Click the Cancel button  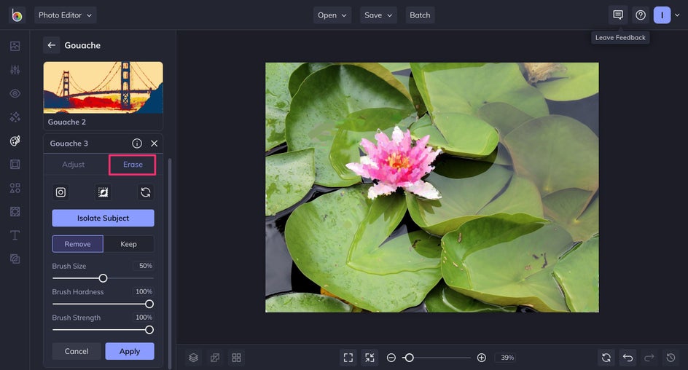77,351
